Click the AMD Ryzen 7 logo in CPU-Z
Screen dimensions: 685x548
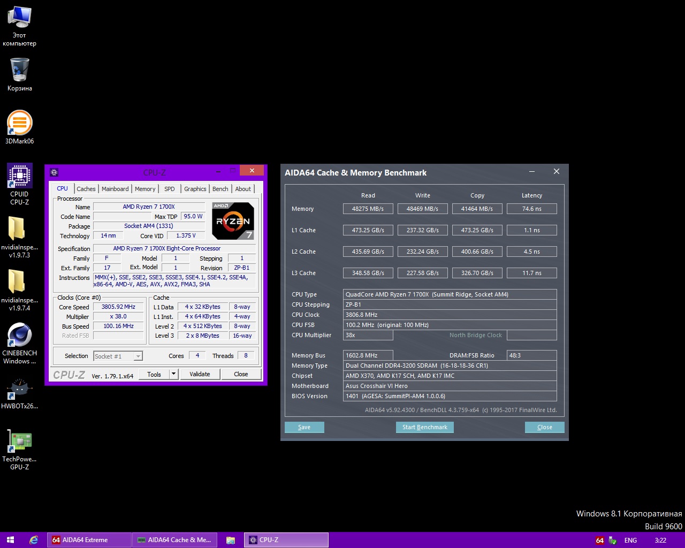233,220
